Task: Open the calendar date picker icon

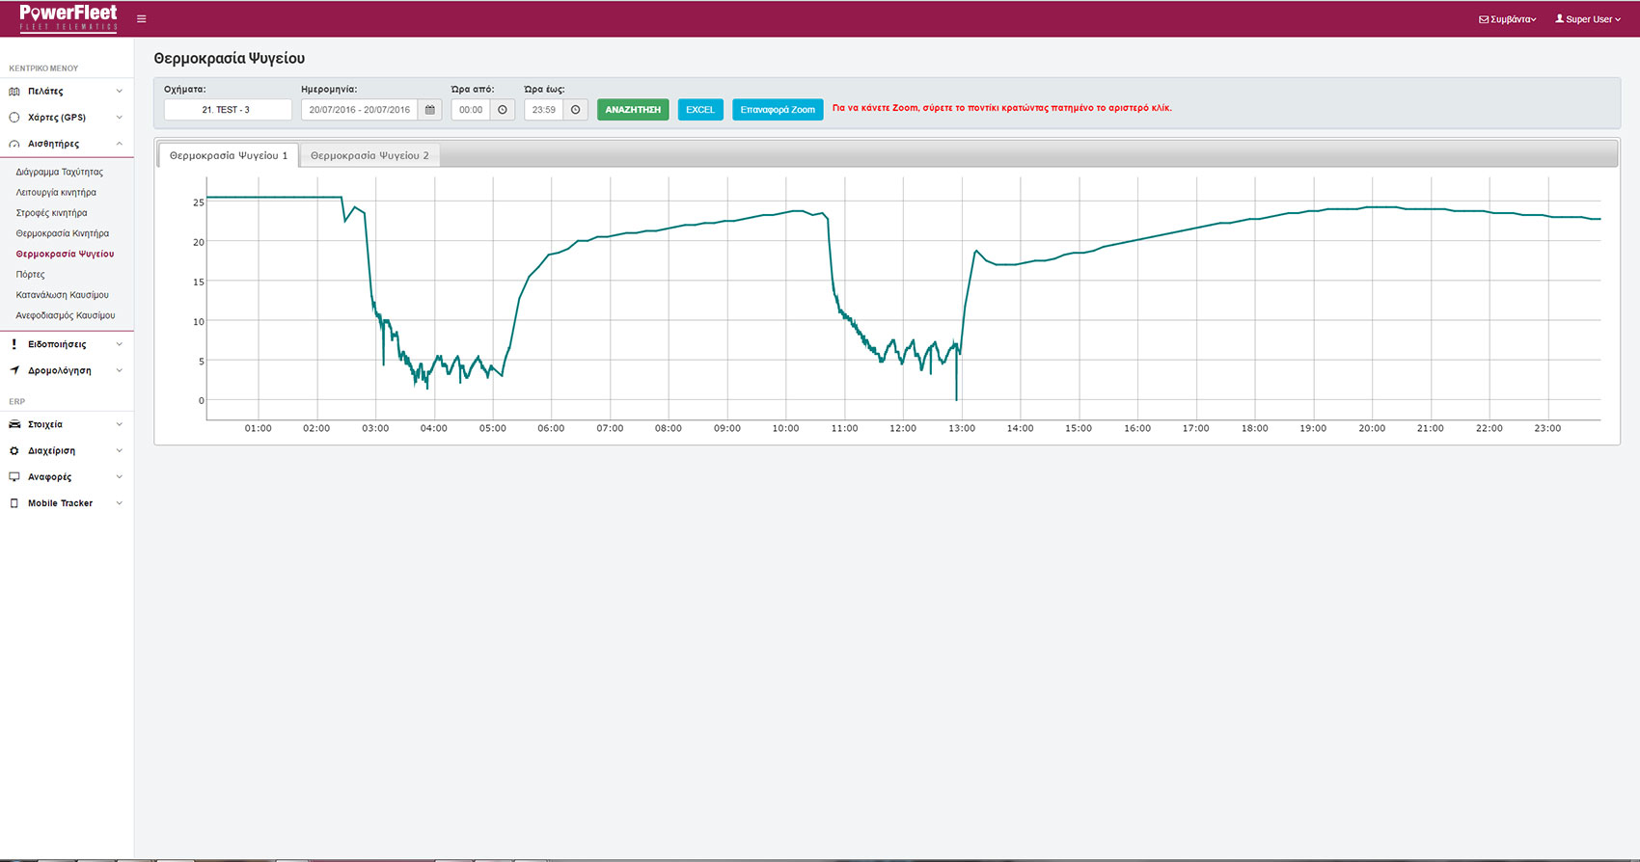Action: coord(430,110)
